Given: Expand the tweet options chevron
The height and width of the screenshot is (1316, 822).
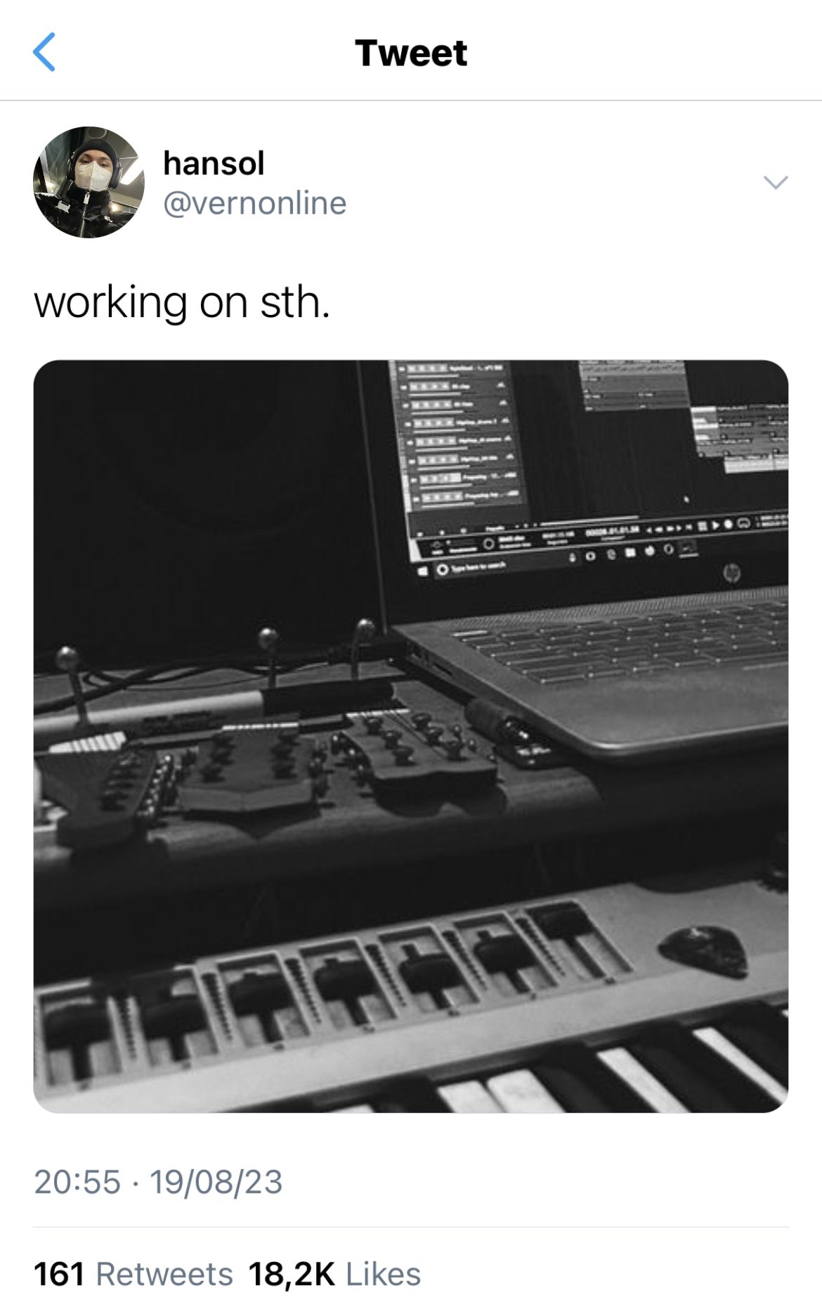Looking at the screenshot, I should (776, 182).
